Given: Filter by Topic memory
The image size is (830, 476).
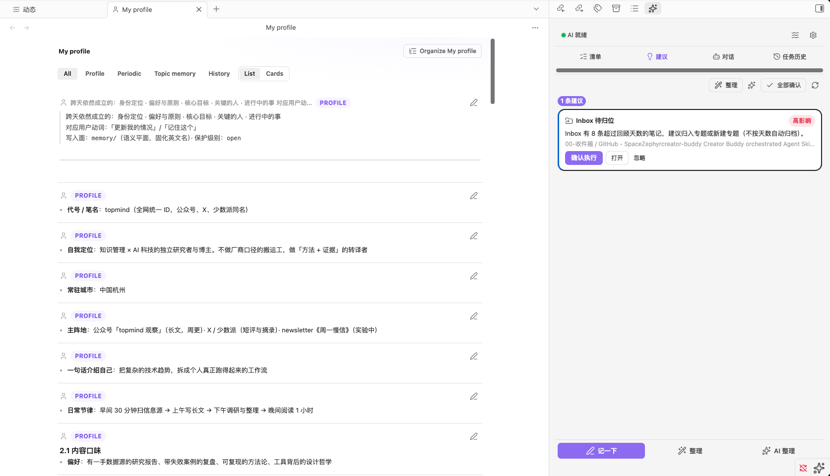Looking at the screenshot, I should coord(175,74).
